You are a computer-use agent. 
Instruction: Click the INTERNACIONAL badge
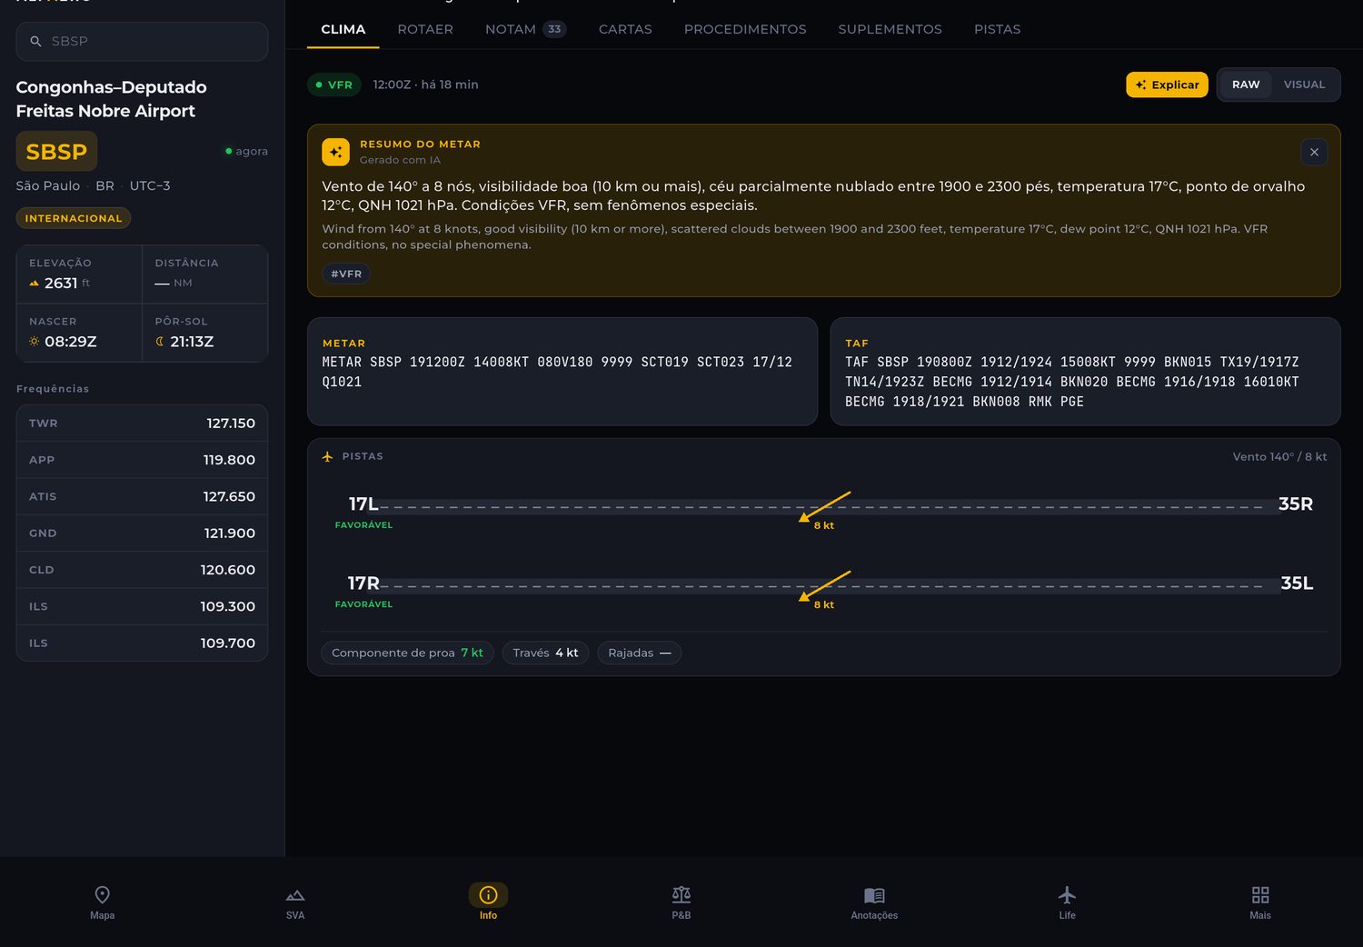click(x=74, y=218)
